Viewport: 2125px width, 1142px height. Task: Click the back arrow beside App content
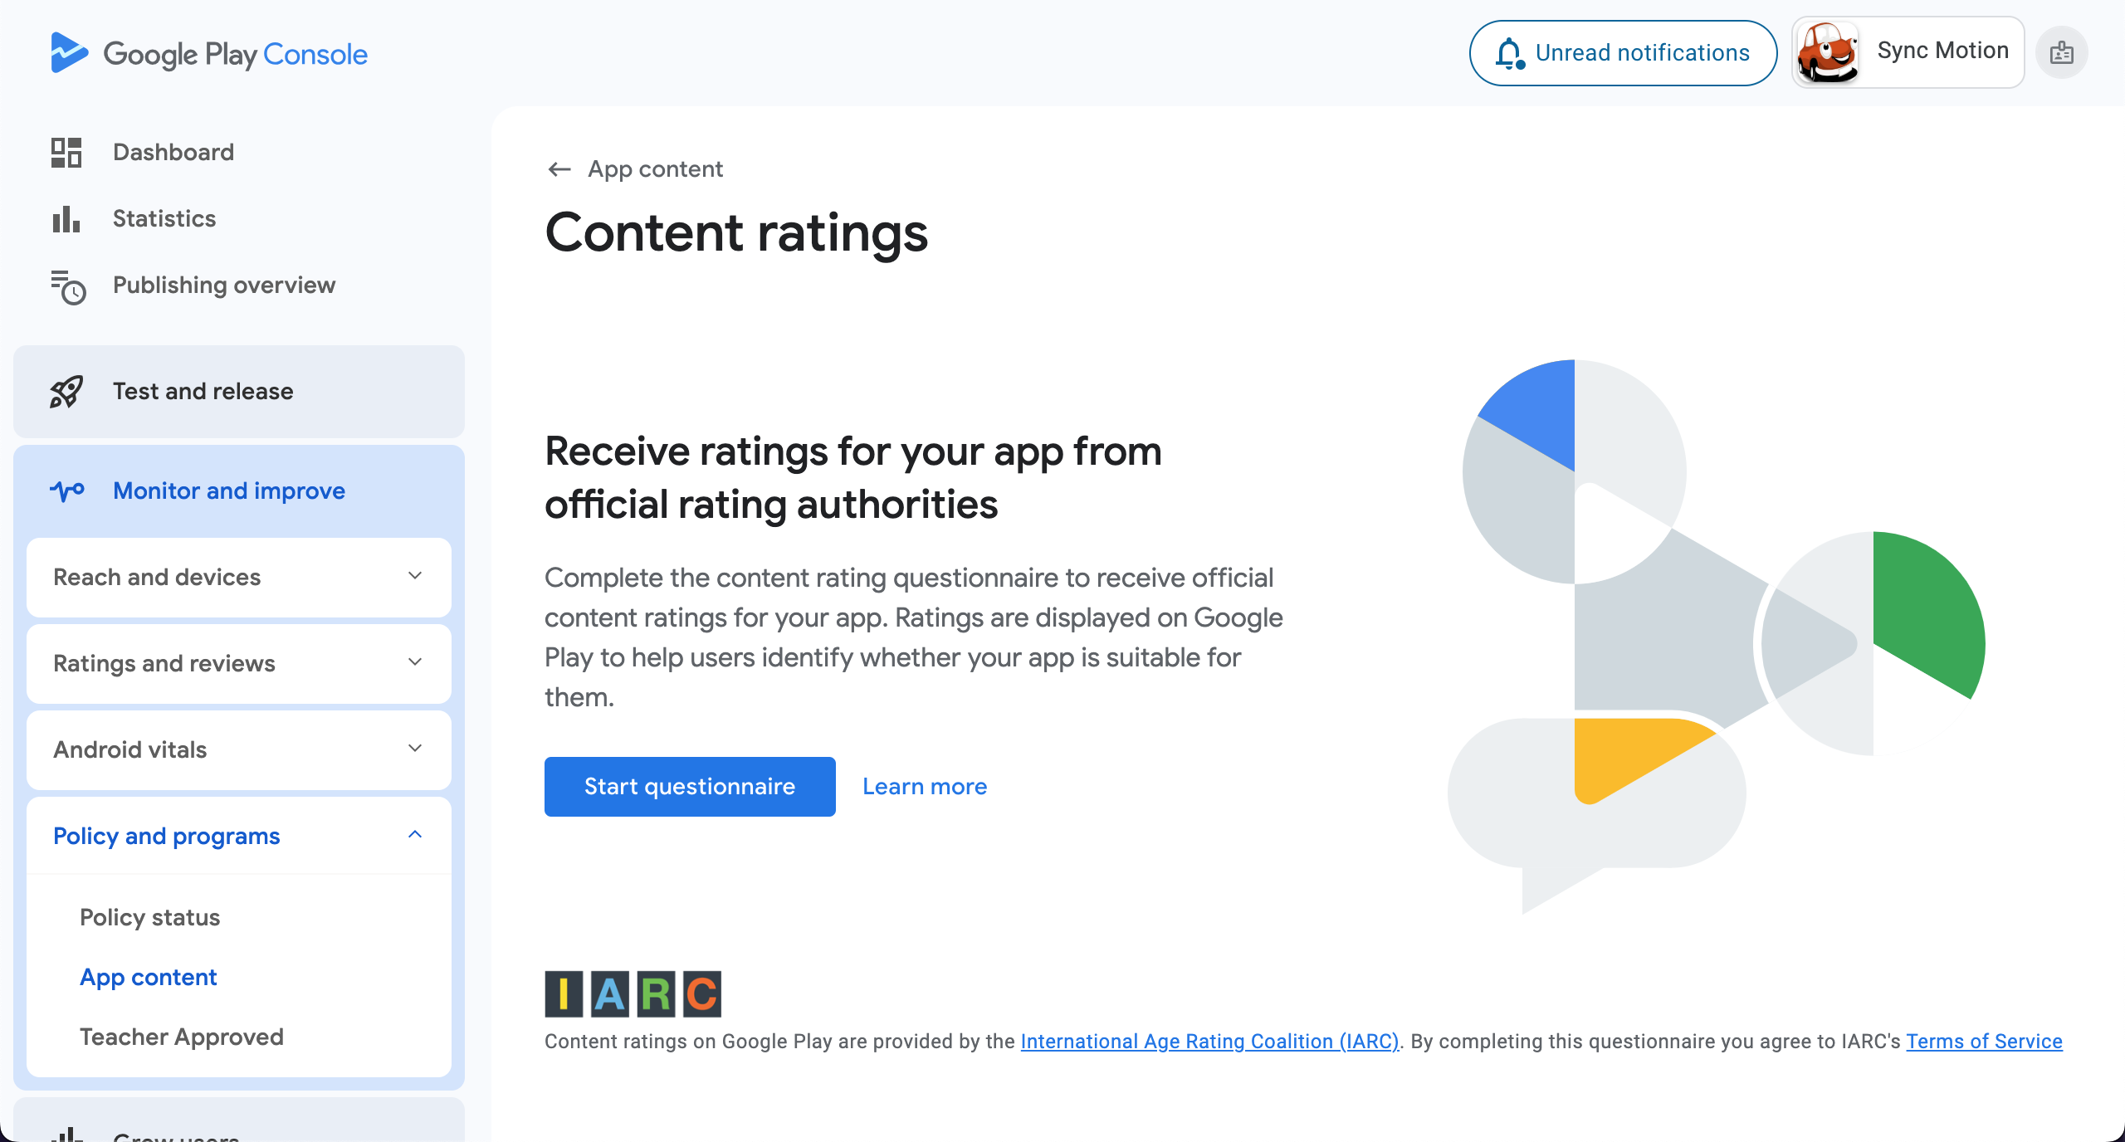click(559, 169)
